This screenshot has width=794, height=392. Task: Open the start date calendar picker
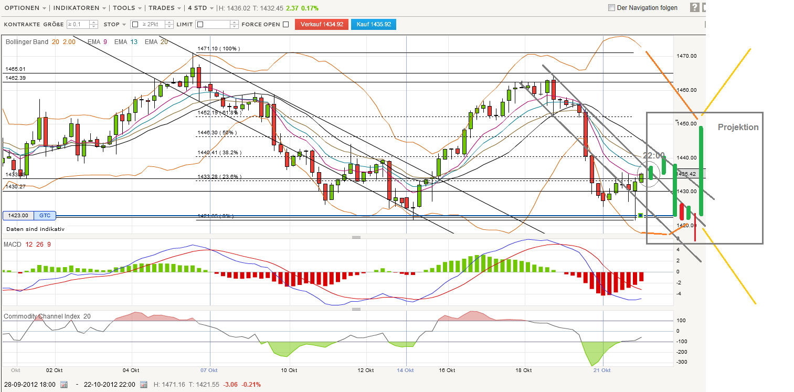64,385
